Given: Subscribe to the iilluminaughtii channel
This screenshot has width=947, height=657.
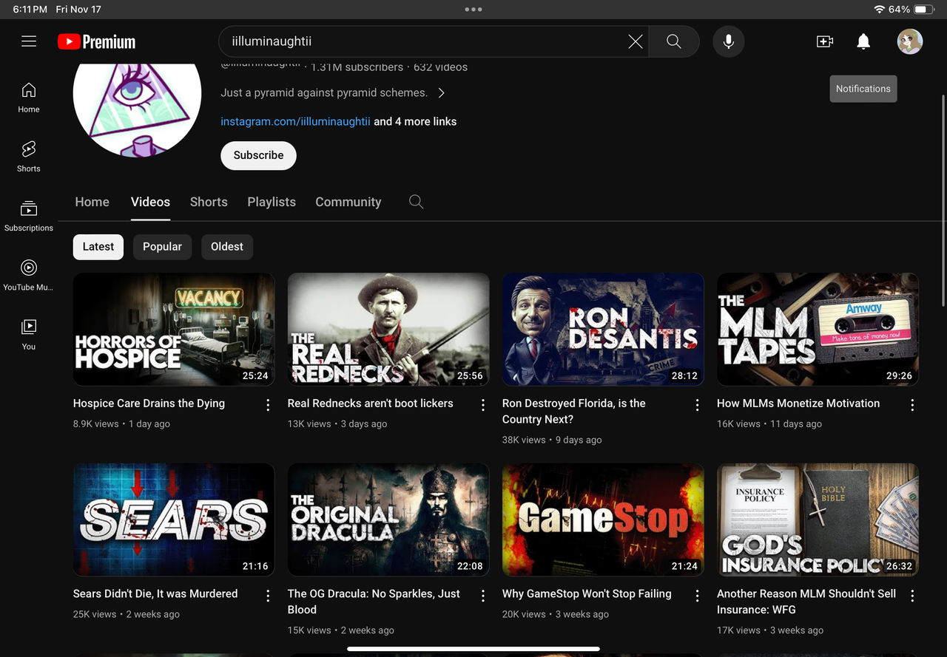Looking at the screenshot, I should tap(258, 155).
